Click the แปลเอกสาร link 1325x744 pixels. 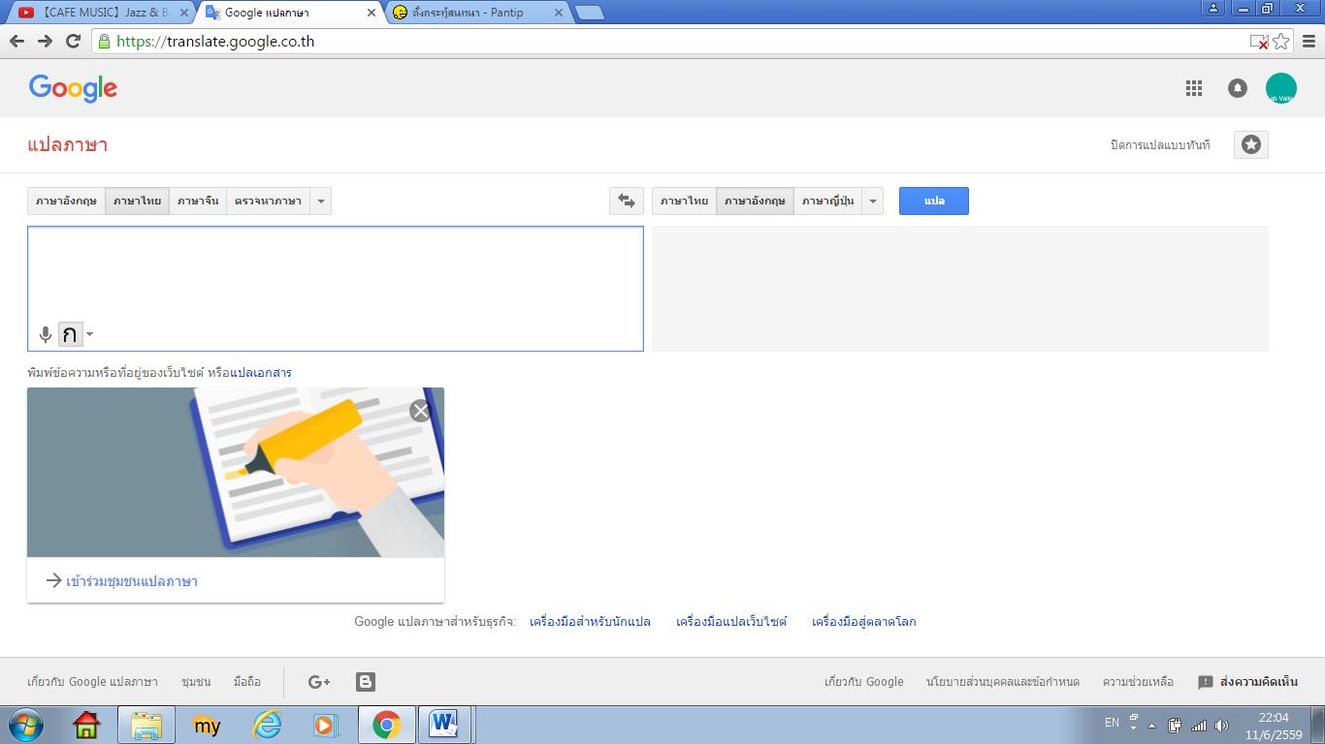tap(261, 373)
